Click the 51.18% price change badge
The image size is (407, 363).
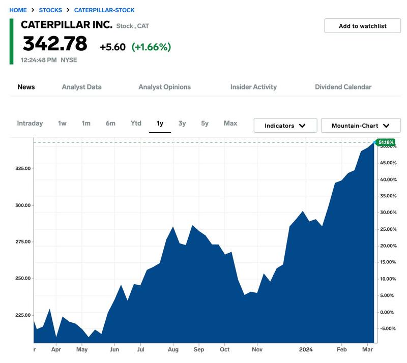(386, 142)
